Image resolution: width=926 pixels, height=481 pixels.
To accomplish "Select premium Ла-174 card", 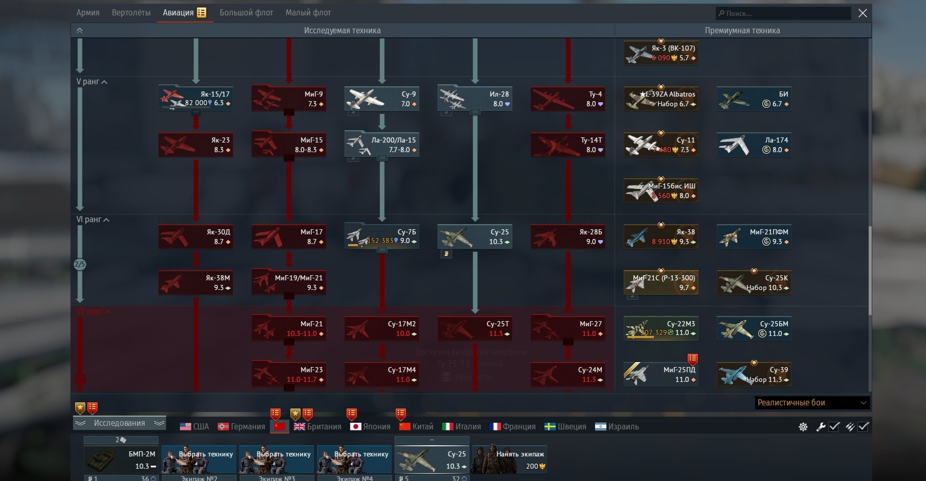I will point(754,145).
